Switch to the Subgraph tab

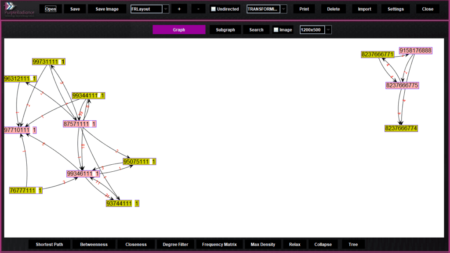225,30
